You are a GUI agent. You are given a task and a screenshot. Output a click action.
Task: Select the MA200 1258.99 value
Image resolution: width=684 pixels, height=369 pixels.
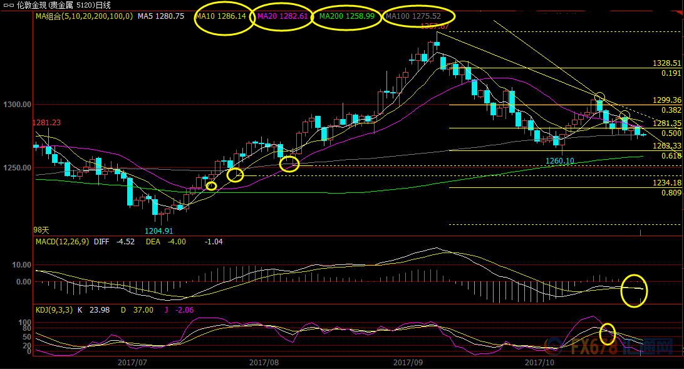[347, 16]
